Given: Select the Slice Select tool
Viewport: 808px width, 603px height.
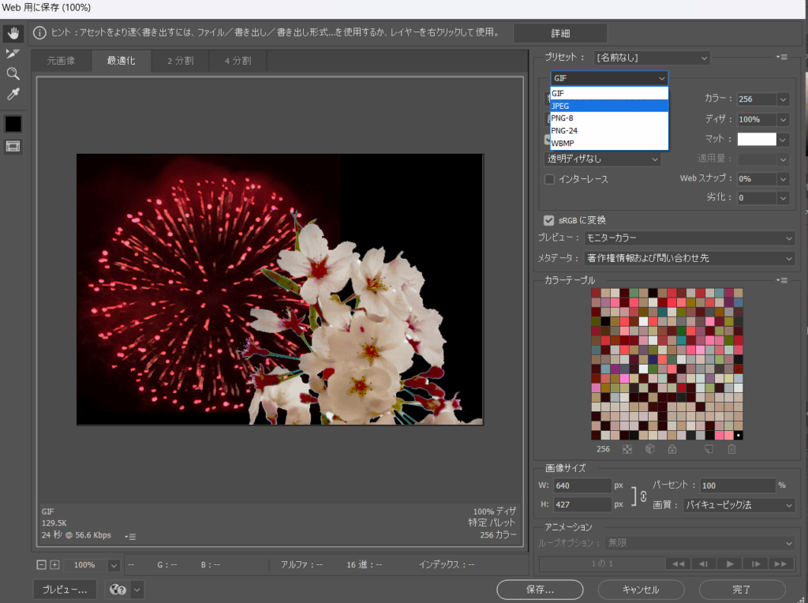Looking at the screenshot, I should [13, 54].
